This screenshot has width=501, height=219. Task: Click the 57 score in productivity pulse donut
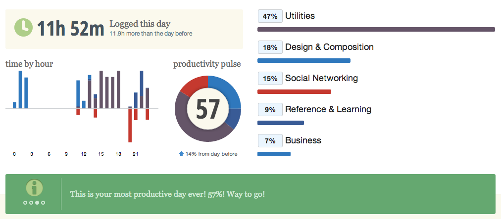207,109
